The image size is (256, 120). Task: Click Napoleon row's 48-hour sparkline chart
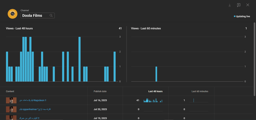(x=153, y=100)
